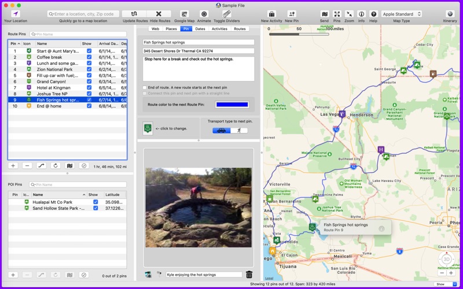Delete the photo with trash icon
This screenshot has width=463, height=289.
tap(249, 275)
